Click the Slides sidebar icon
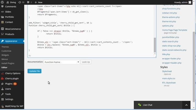 click(x=2, y=12)
